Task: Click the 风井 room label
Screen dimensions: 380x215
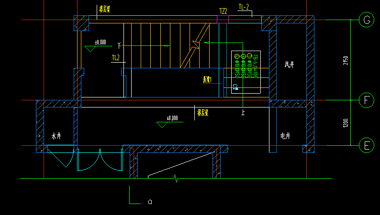Action: (x=289, y=64)
